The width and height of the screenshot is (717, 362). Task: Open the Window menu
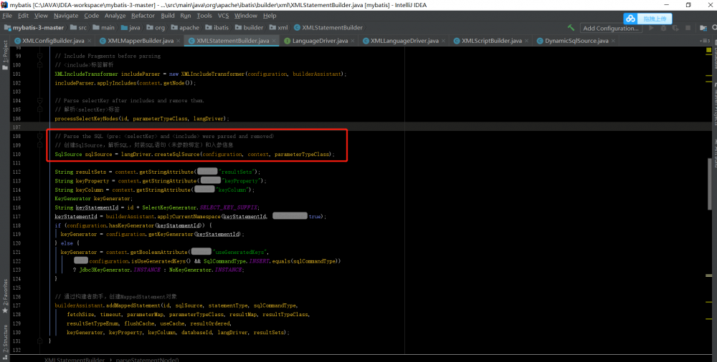pyautogui.click(x=245, y=16)
